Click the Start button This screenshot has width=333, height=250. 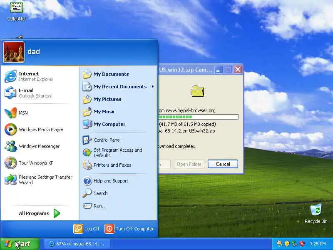coord(20,244)
